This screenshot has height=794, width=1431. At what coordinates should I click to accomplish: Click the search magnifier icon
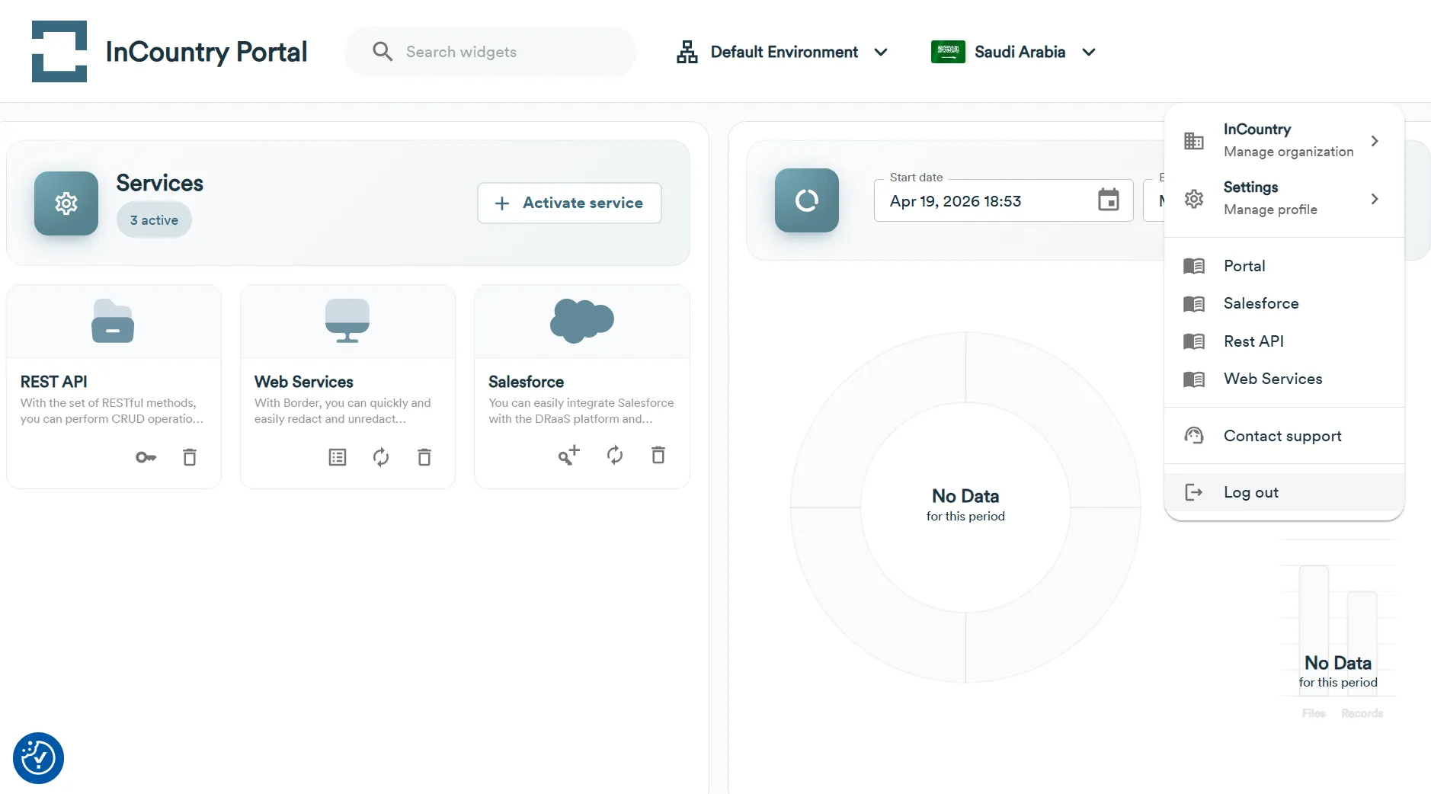[383, 52]
